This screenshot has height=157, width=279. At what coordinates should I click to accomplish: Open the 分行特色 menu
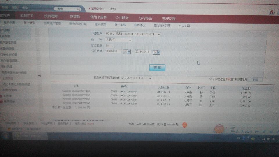click(x=145, y=18)
